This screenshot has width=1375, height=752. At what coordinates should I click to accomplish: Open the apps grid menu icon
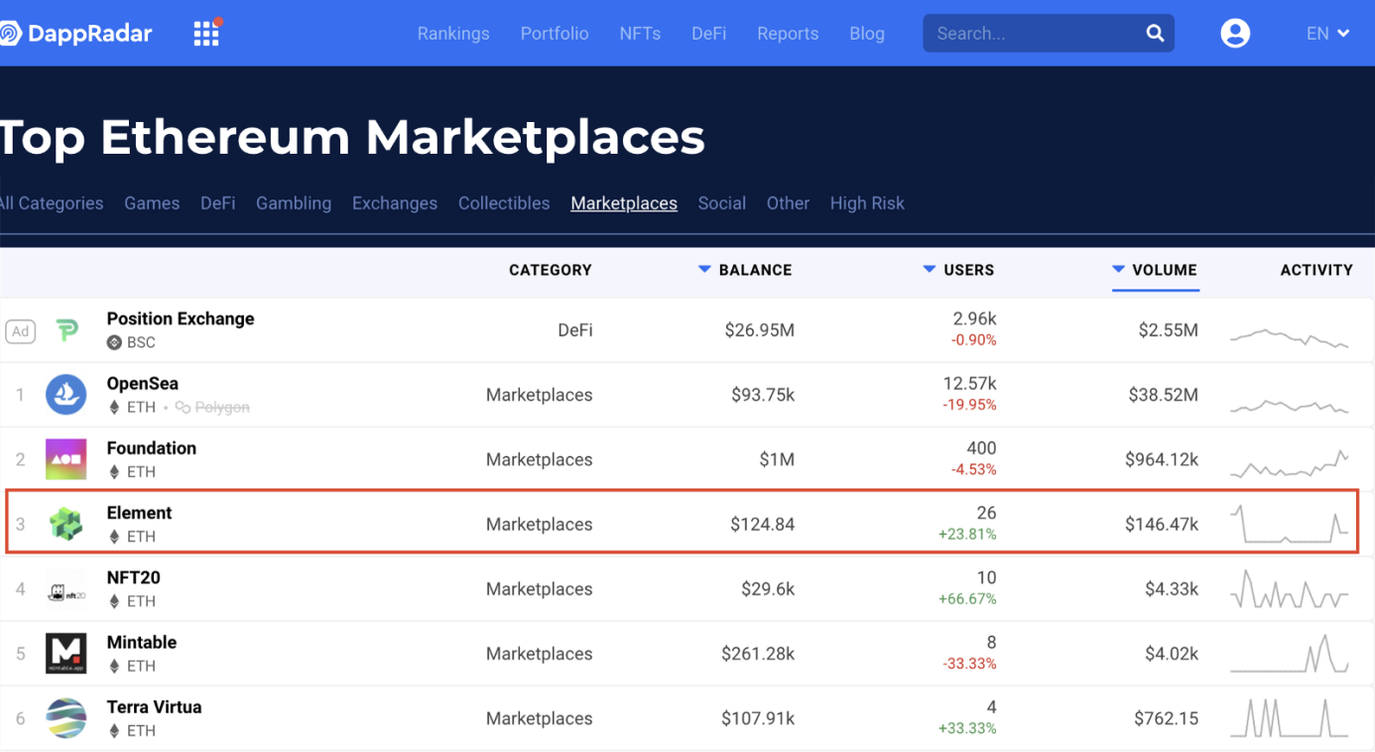coord(206,34)
